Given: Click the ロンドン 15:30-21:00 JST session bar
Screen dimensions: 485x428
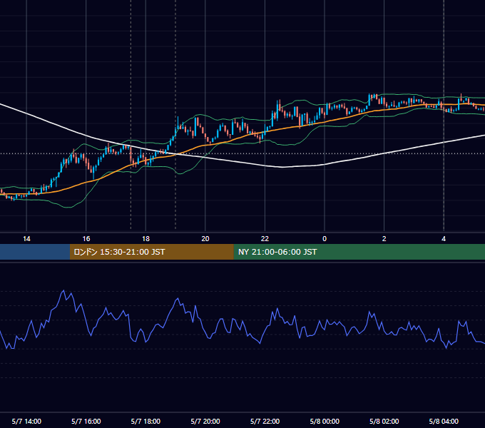Looking at the screenshot, I should (x=151, y=252).
